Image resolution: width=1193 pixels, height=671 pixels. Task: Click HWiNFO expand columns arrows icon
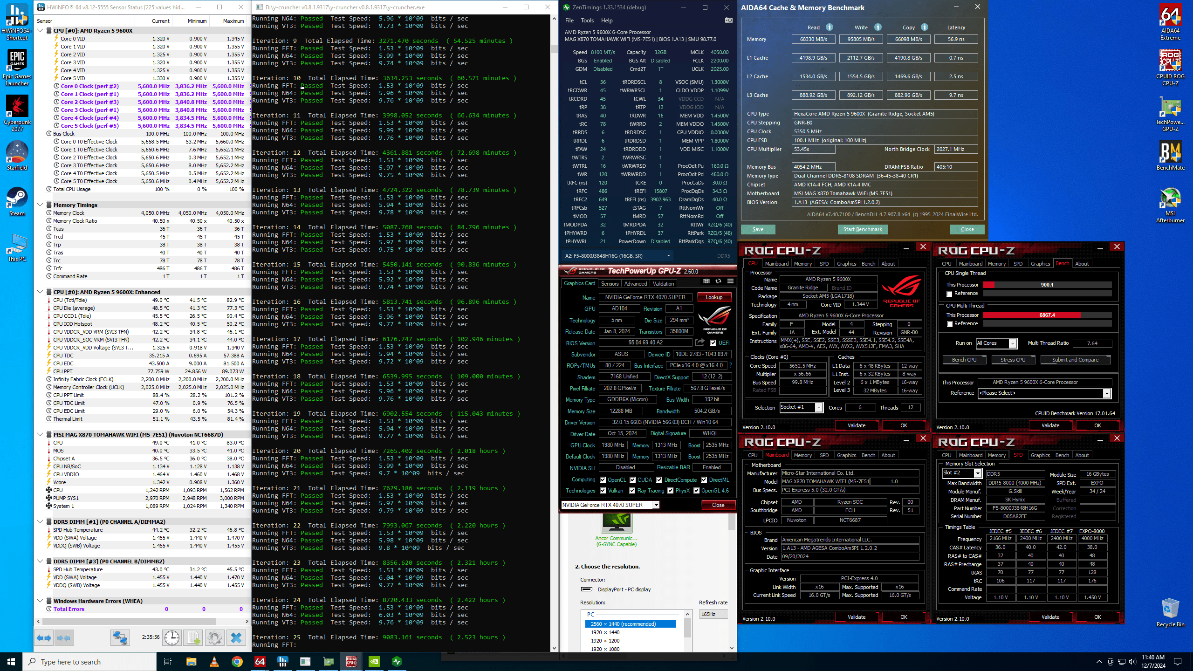[x=44, y=637]
